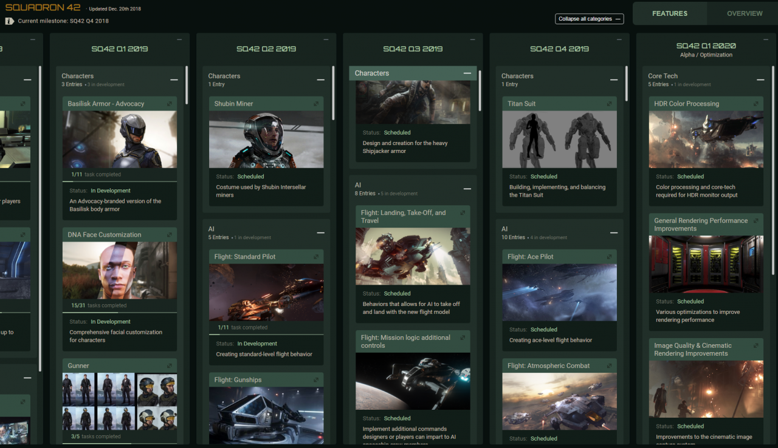Click expand icon on Image Quality & Cinematic card
This screenshot has width=778, height=448.
click(756, 346)
